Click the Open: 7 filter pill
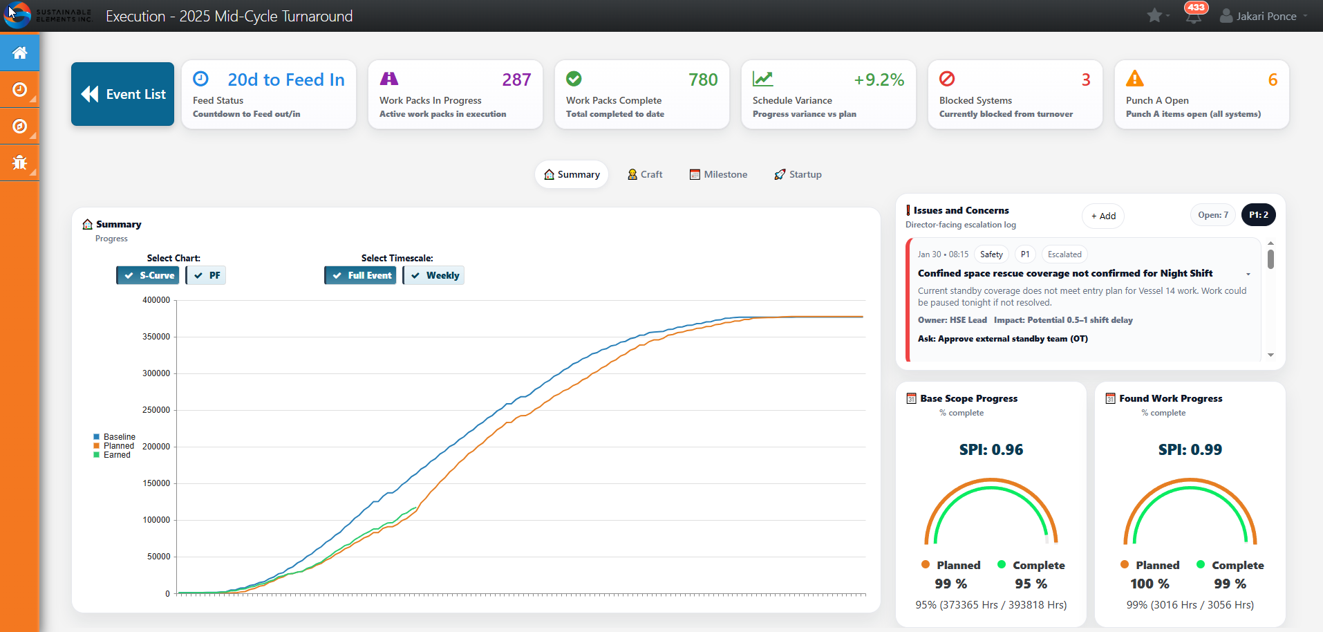This screenshot has width=1323, height=632. click(x=1213, y=215)
